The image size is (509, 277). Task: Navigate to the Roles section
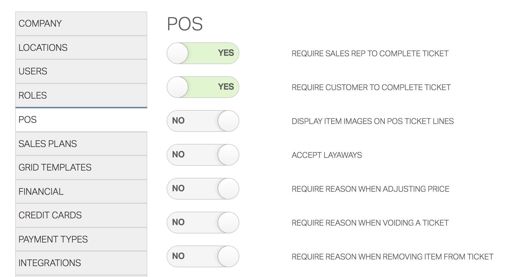click(81, 96)
